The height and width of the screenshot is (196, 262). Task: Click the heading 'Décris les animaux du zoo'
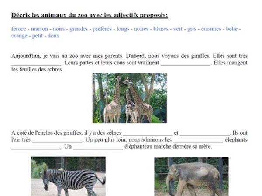90,15
